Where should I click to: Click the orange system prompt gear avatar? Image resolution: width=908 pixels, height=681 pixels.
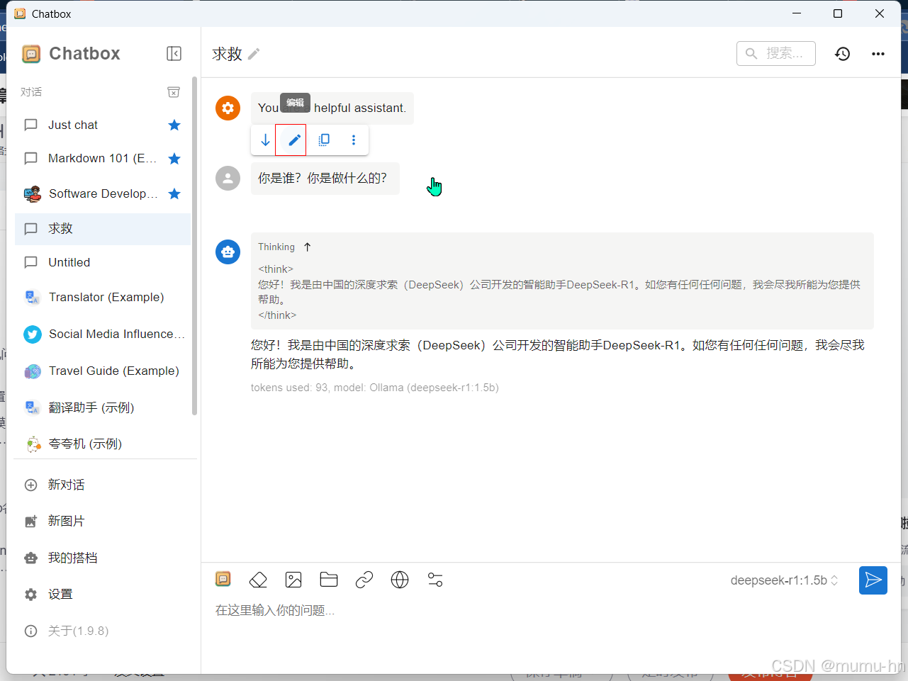click(228, 108)
